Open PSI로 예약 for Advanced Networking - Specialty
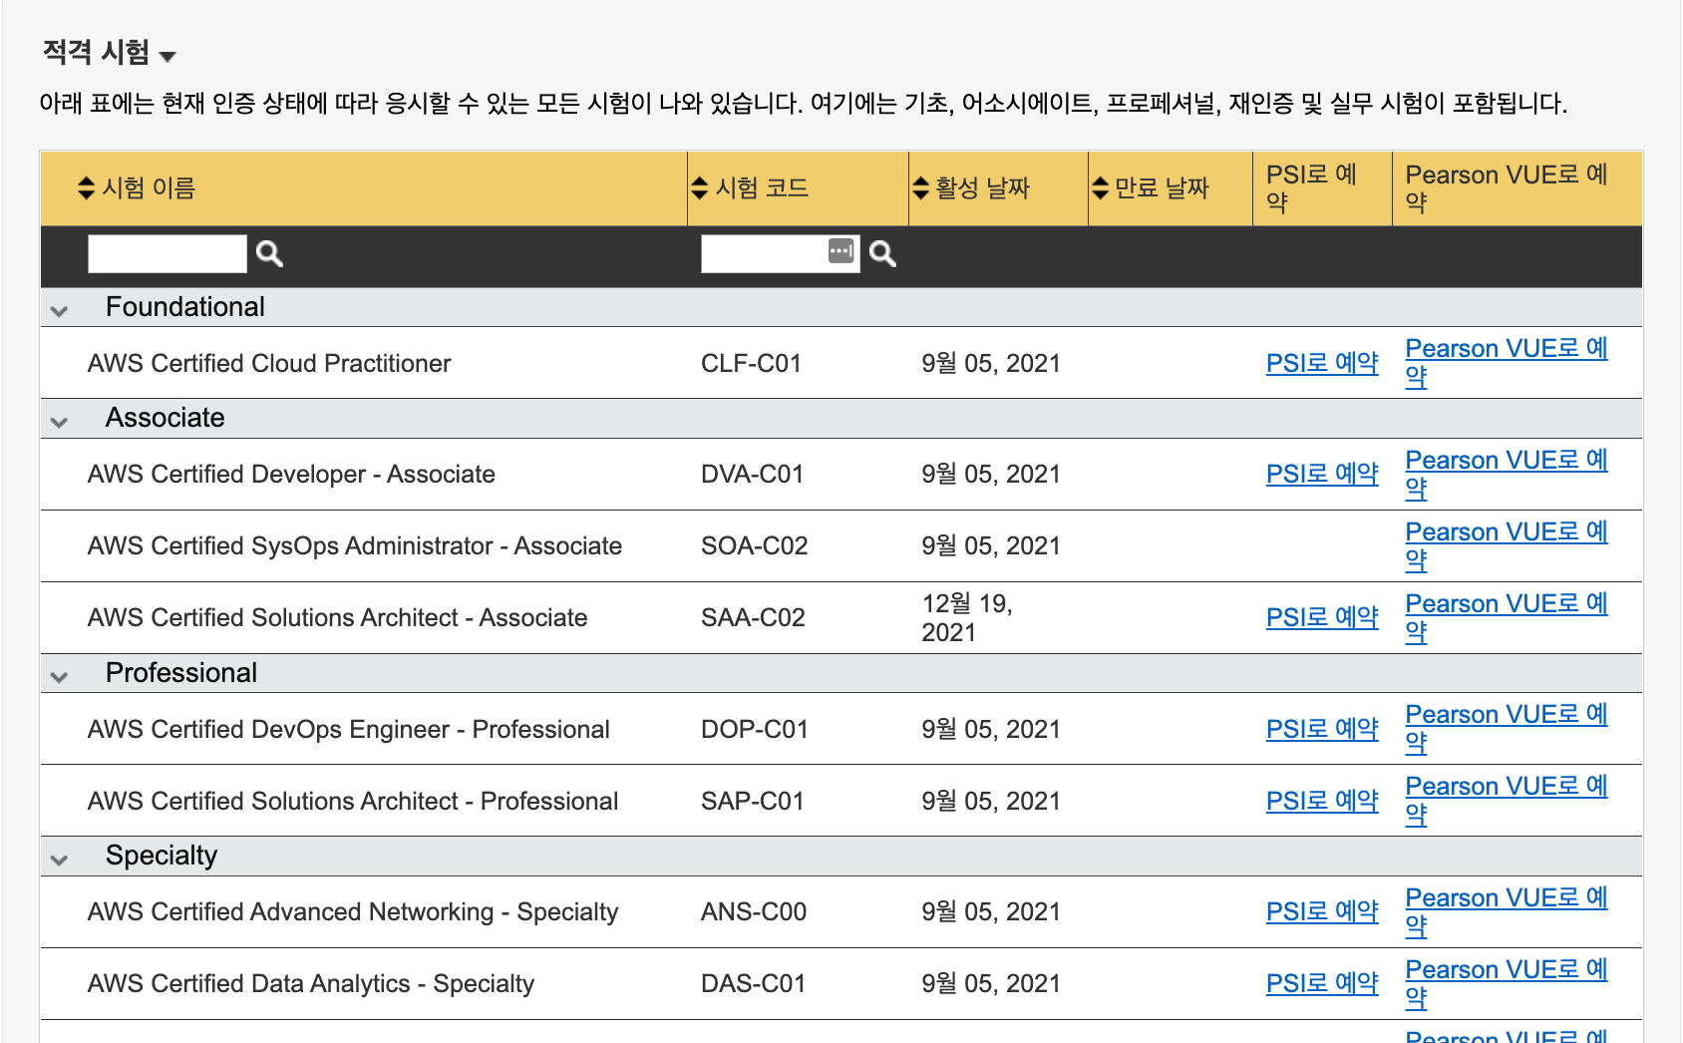1683x1043 pixels. [x=1322, y=911]
